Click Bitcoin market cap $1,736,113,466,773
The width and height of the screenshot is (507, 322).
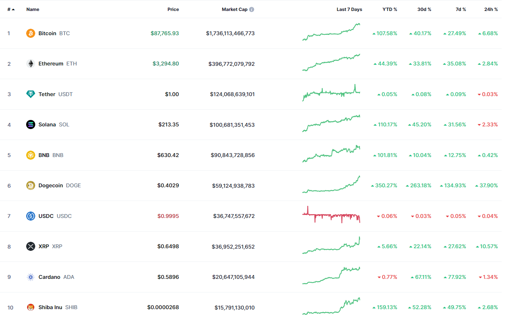[230, 33]
